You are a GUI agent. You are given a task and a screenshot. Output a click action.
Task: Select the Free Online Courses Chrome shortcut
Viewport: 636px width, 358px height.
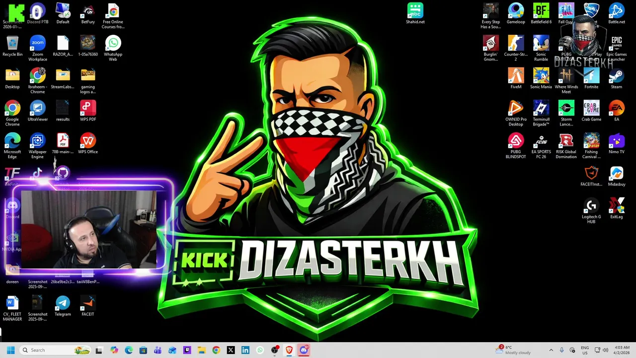point(113,16)
